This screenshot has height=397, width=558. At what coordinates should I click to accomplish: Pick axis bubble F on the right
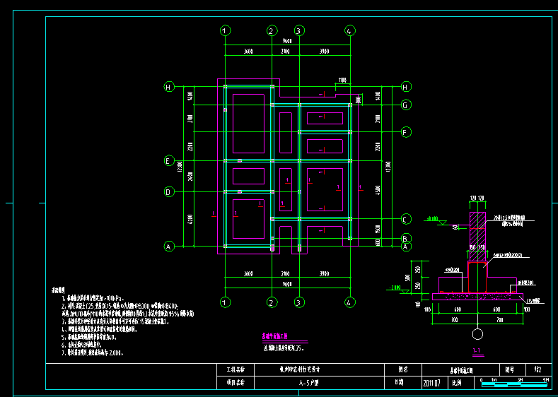[x=406, y=132]
